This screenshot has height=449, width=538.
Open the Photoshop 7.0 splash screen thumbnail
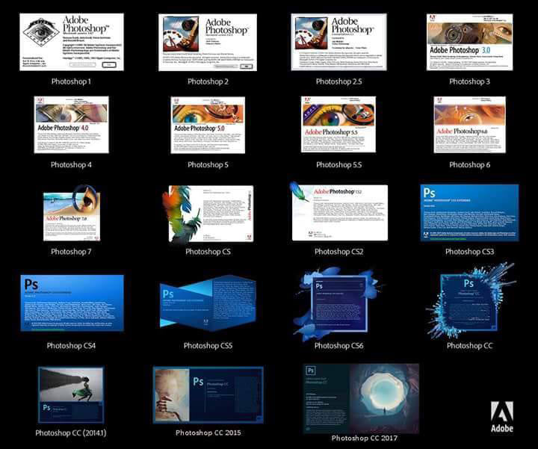point(72,213)
